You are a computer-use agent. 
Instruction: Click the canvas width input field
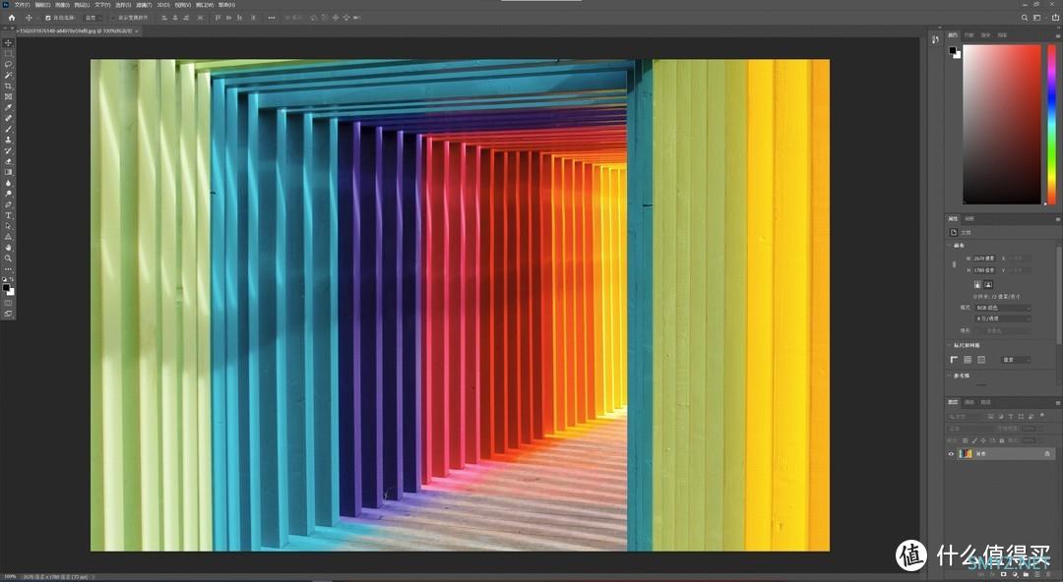click(x=984, y=259)
